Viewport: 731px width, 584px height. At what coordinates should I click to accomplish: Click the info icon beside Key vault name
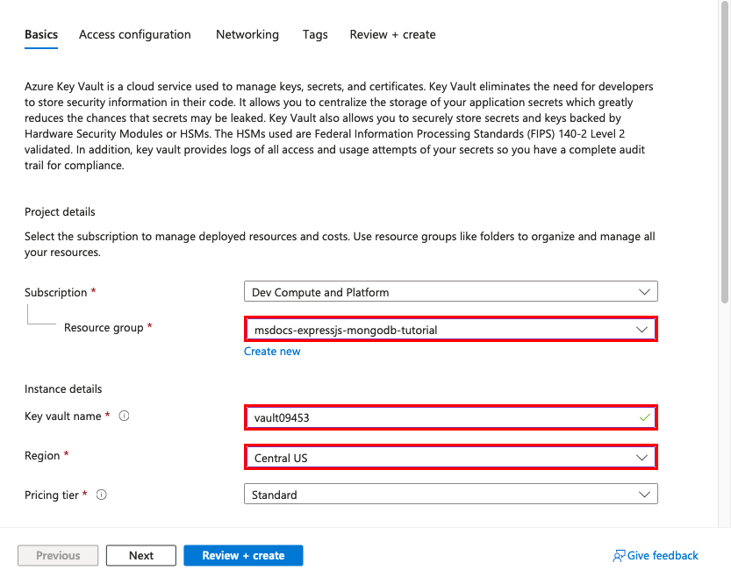pos(124,417)
